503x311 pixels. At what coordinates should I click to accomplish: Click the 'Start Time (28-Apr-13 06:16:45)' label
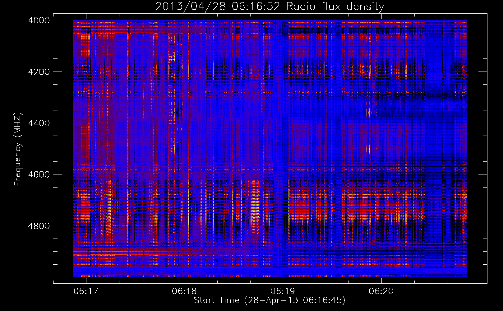pos(270,301)
